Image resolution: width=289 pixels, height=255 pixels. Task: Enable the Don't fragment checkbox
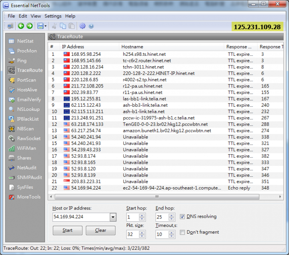pos(182,233)
